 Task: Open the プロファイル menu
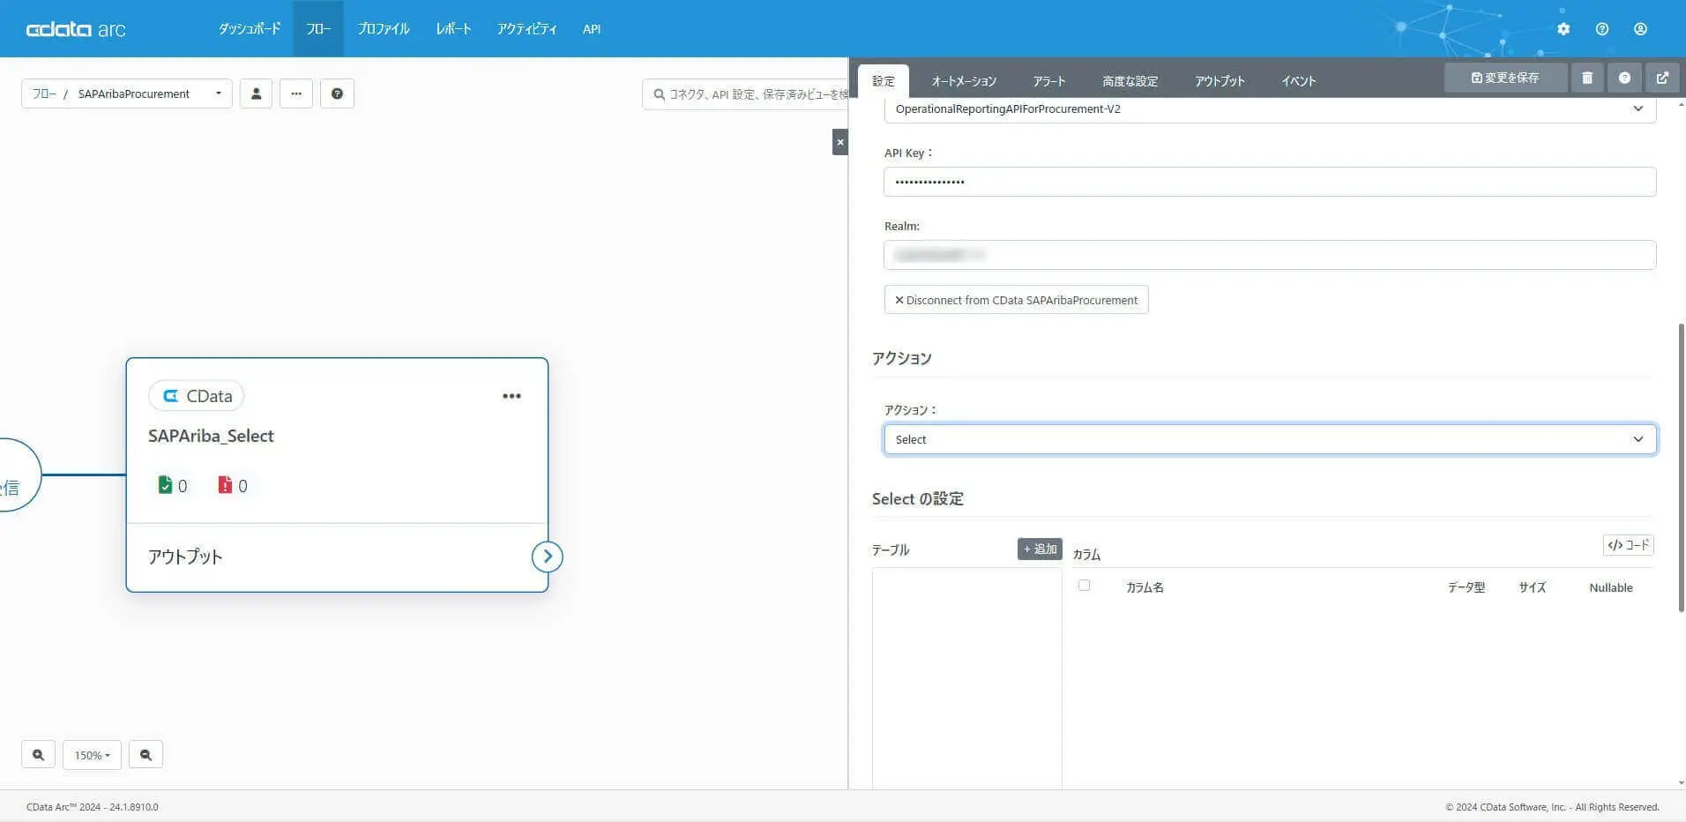[x=384, y=29]
